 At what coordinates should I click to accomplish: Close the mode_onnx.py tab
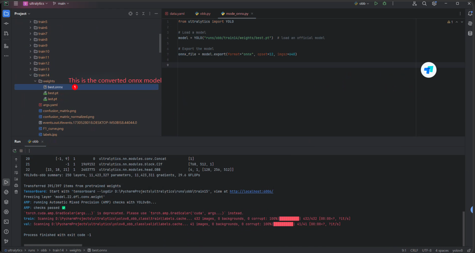(252, 14)
